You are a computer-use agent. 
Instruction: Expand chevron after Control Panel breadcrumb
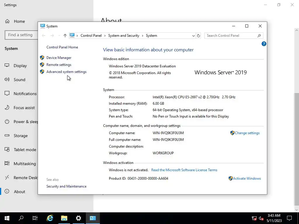click(105, 36)
